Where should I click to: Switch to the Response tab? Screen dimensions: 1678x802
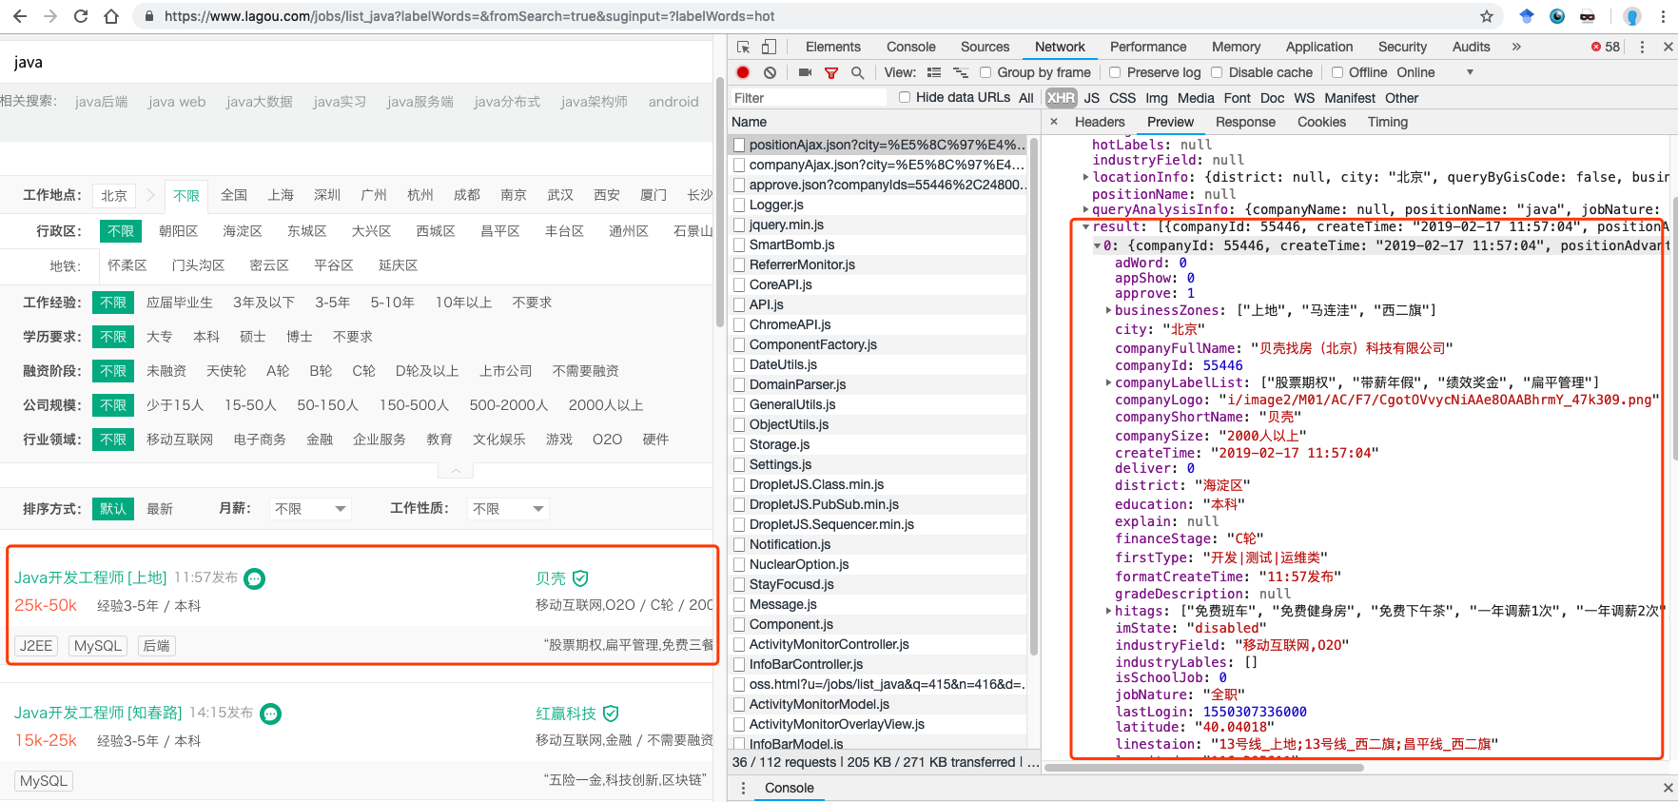(1245, 122)
